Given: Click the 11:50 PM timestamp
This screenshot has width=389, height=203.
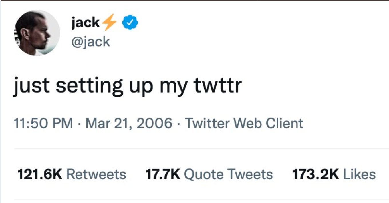Looking at the screenshot, I should 43,123.
